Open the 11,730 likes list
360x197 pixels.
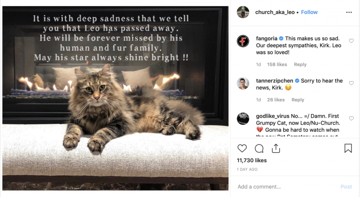click(x=252, y=160)
